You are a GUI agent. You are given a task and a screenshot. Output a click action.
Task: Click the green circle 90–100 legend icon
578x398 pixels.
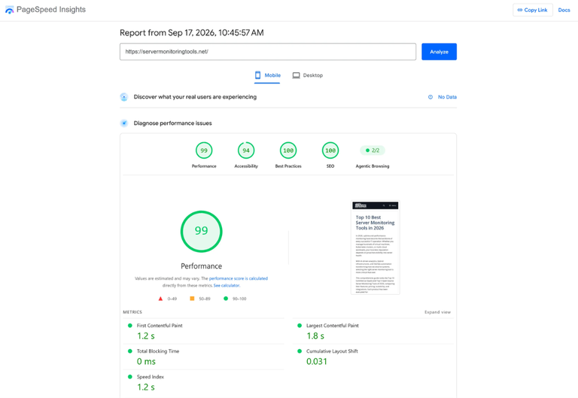point(226,299)
